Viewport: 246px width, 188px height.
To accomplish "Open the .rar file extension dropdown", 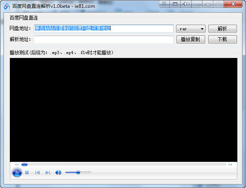I will pos(191,29).
